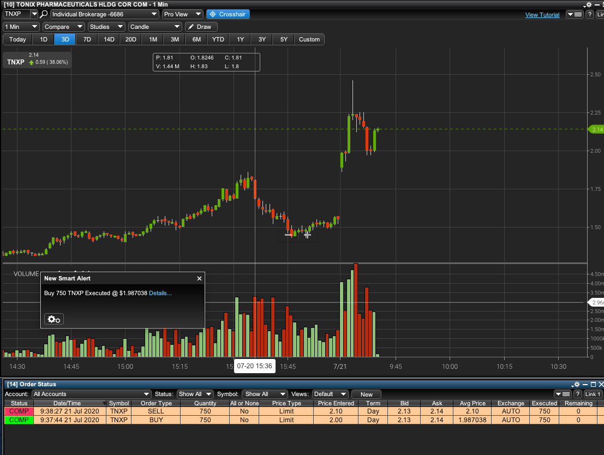Click the chart help question mark icon
604x455 pixels.
pos(590,15)
